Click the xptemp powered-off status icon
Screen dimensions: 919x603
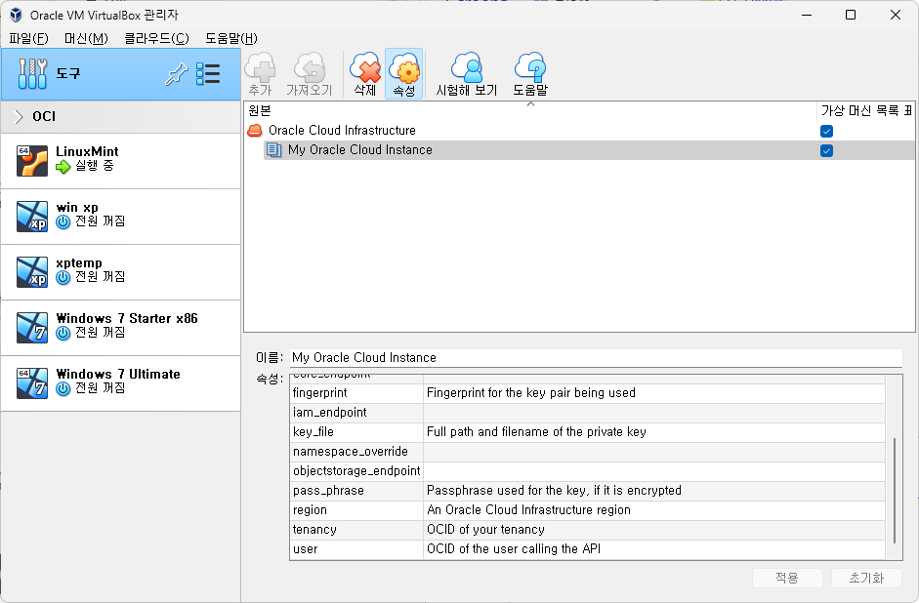tap(63, 278)
